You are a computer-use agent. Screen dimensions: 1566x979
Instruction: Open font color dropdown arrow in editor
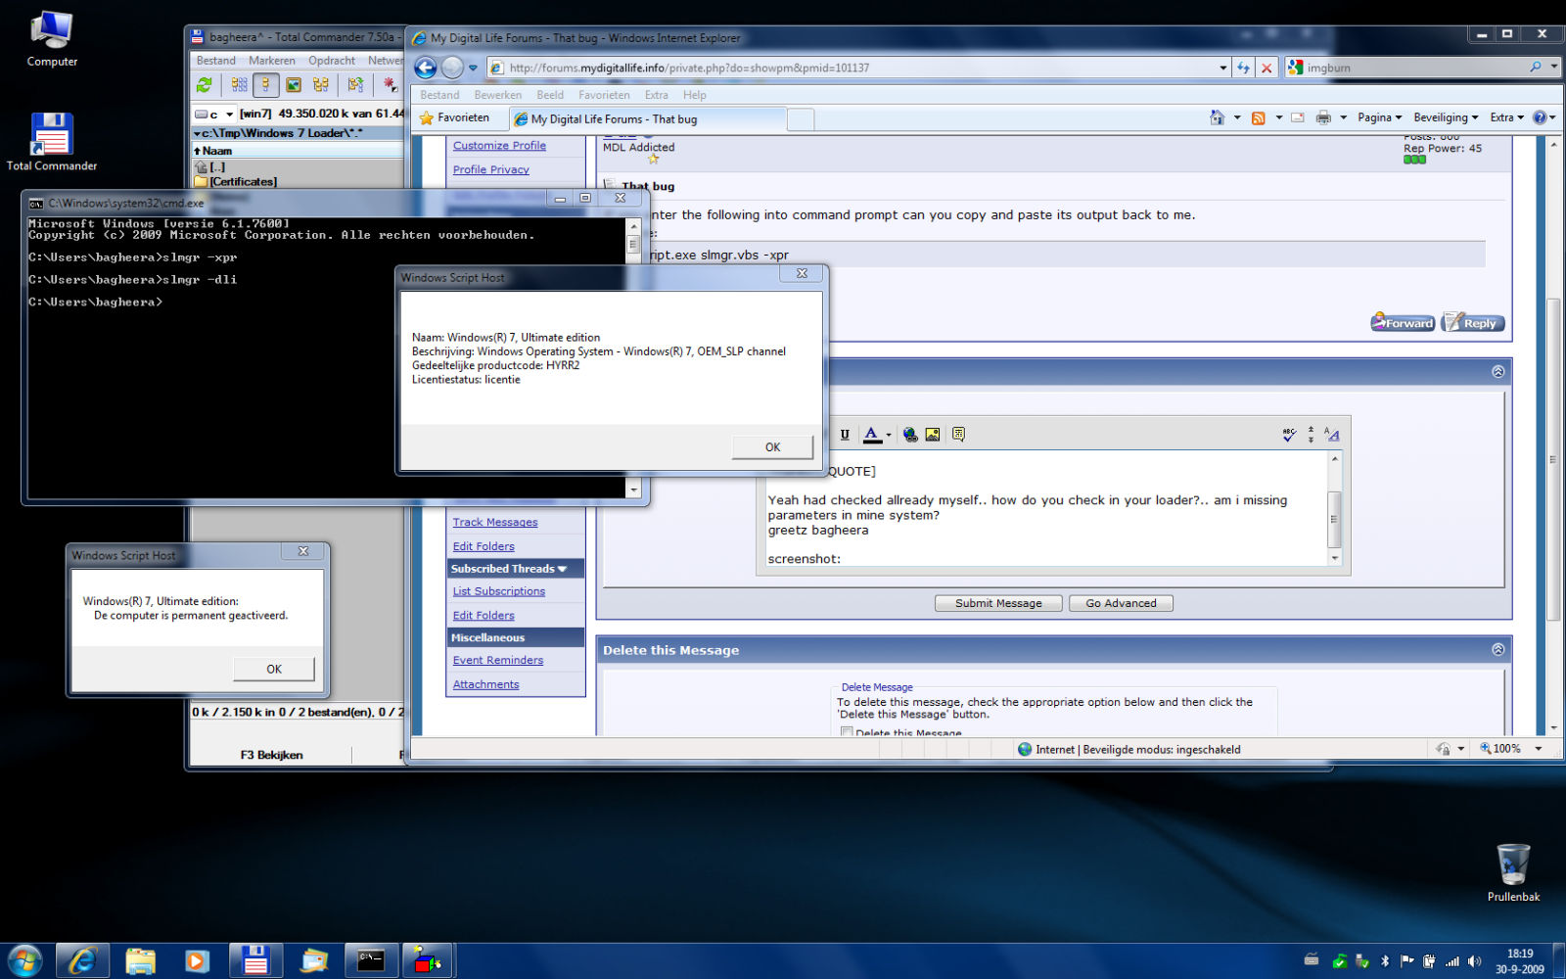tap(889, 435)
